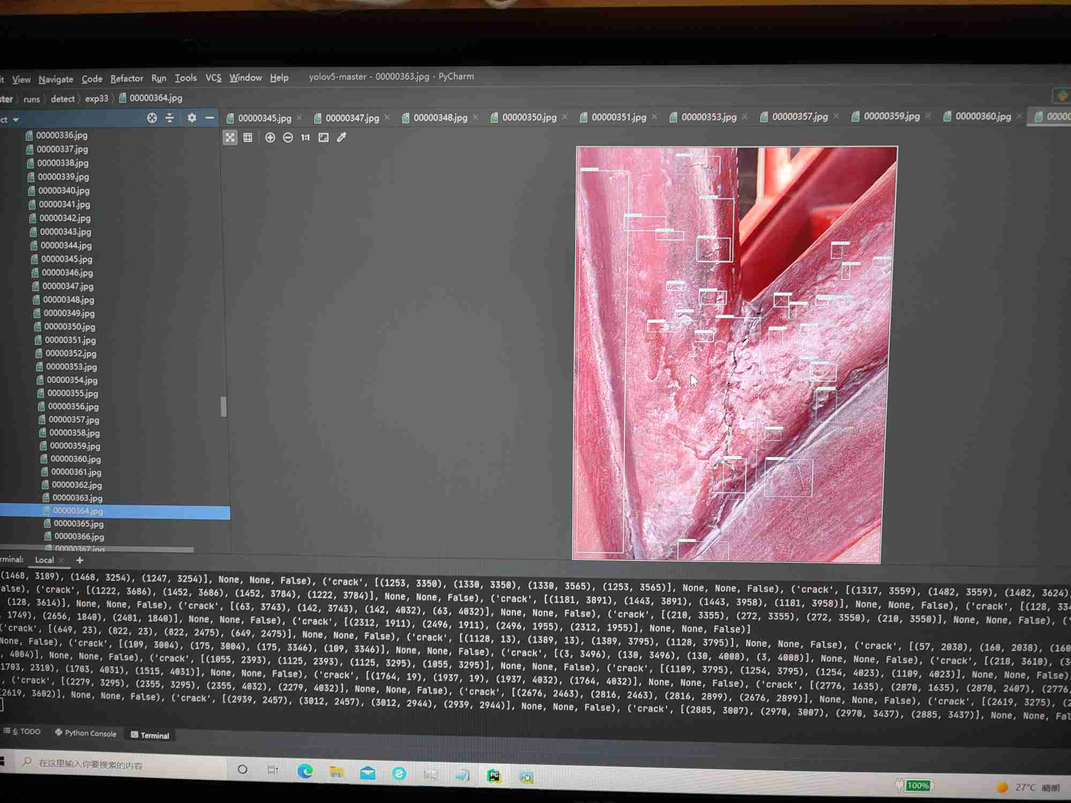The width and height of the screenshot is (1071, 803).
Task: Select 00000358.jpg in project tree
Action: 74,433
